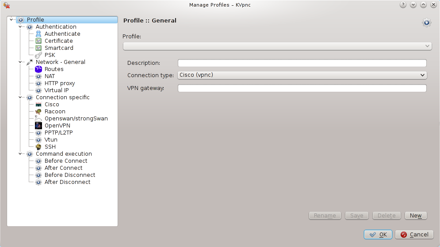The width and height of the screenshot is (440, 247).
Task: Click the PSK key icon
Action: 38,55
